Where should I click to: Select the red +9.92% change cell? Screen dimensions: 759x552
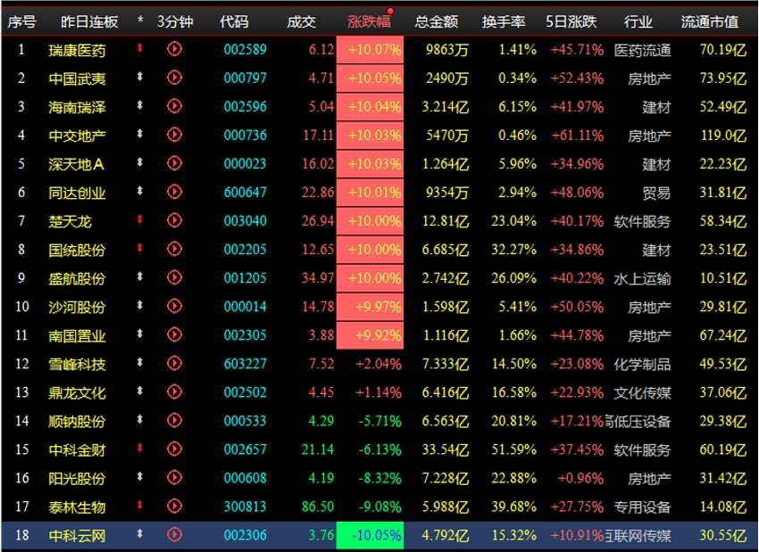(370, 335)
